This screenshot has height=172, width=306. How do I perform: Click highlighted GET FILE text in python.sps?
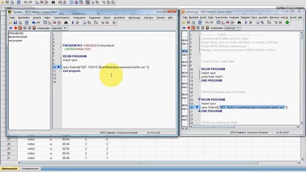click(252, 107)
